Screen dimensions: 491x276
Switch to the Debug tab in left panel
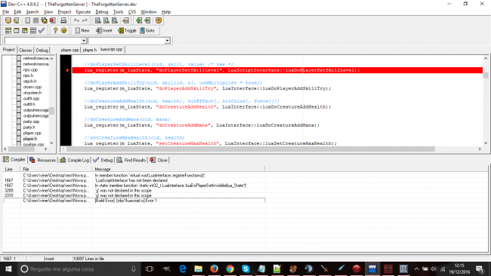point(42,50)
